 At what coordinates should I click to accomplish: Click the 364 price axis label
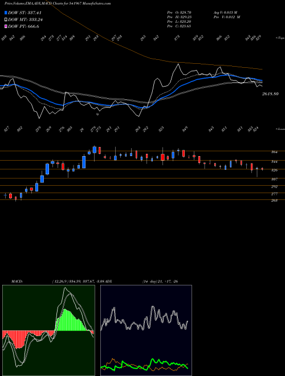pos(274,152)
